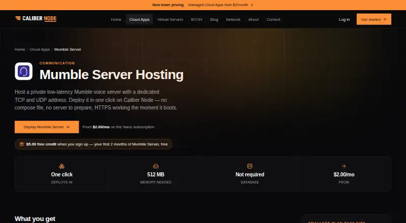Click the Mumble Server Hosting heading
406x223 pixels.
click(x=112, y=75)
